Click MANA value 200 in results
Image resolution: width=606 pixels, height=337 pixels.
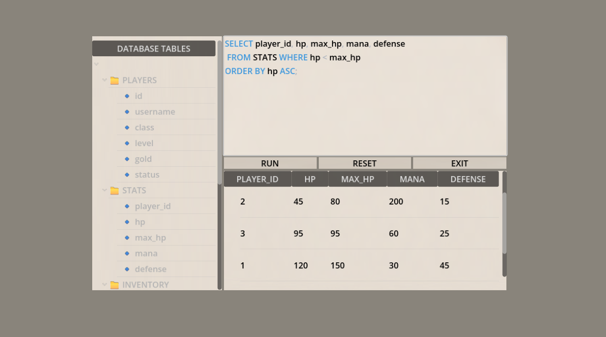[396, 201]
